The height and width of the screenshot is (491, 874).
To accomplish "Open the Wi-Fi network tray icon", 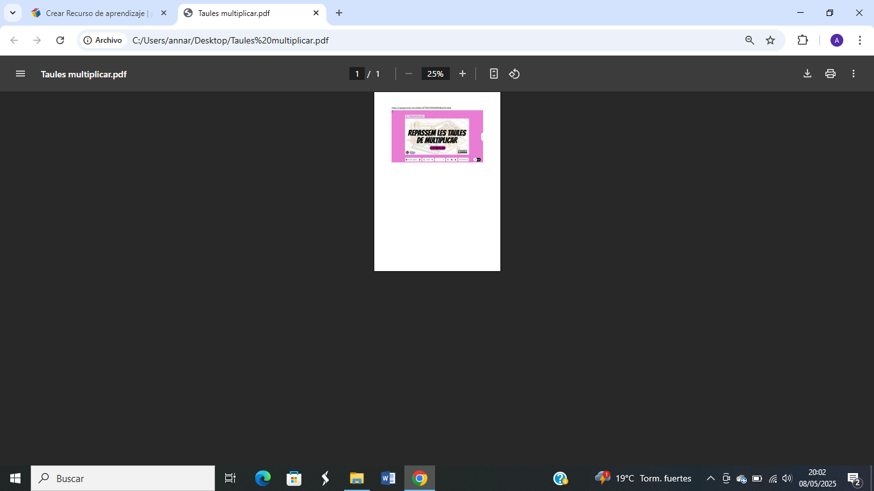I will point(773,478).
